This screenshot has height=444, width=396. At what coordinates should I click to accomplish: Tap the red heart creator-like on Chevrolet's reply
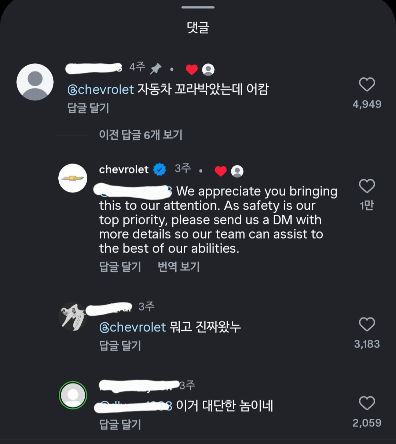(220, 171)
